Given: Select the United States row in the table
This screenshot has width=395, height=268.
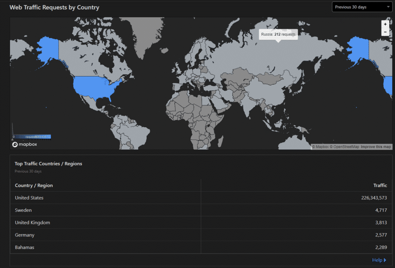Looking at the screenshot, I should pyautogui.click(x=201, y=198).
